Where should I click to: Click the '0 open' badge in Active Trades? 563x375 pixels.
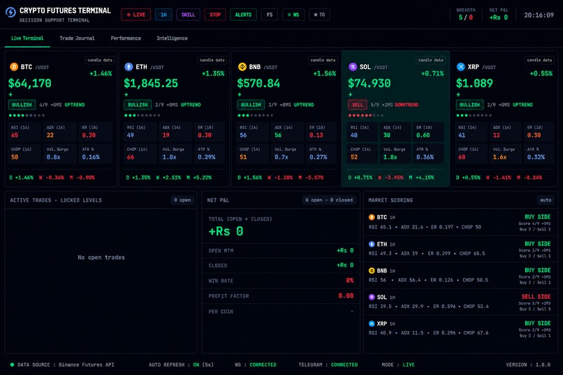click(182, 200)
